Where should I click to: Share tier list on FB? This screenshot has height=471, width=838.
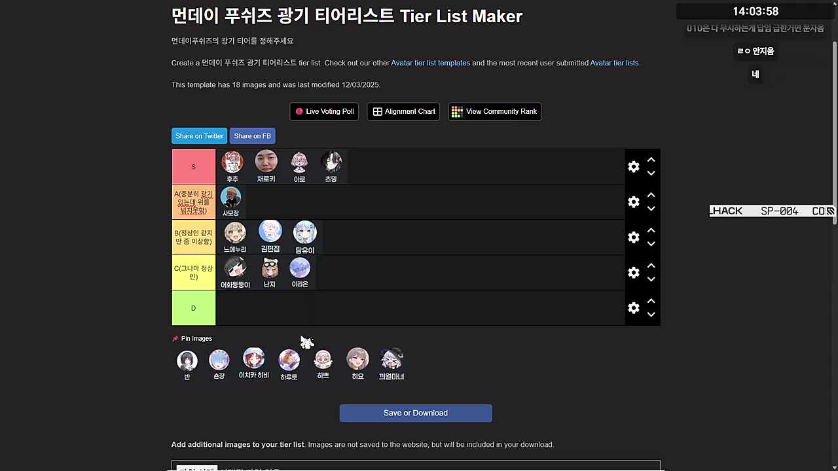tap(252, 136)
